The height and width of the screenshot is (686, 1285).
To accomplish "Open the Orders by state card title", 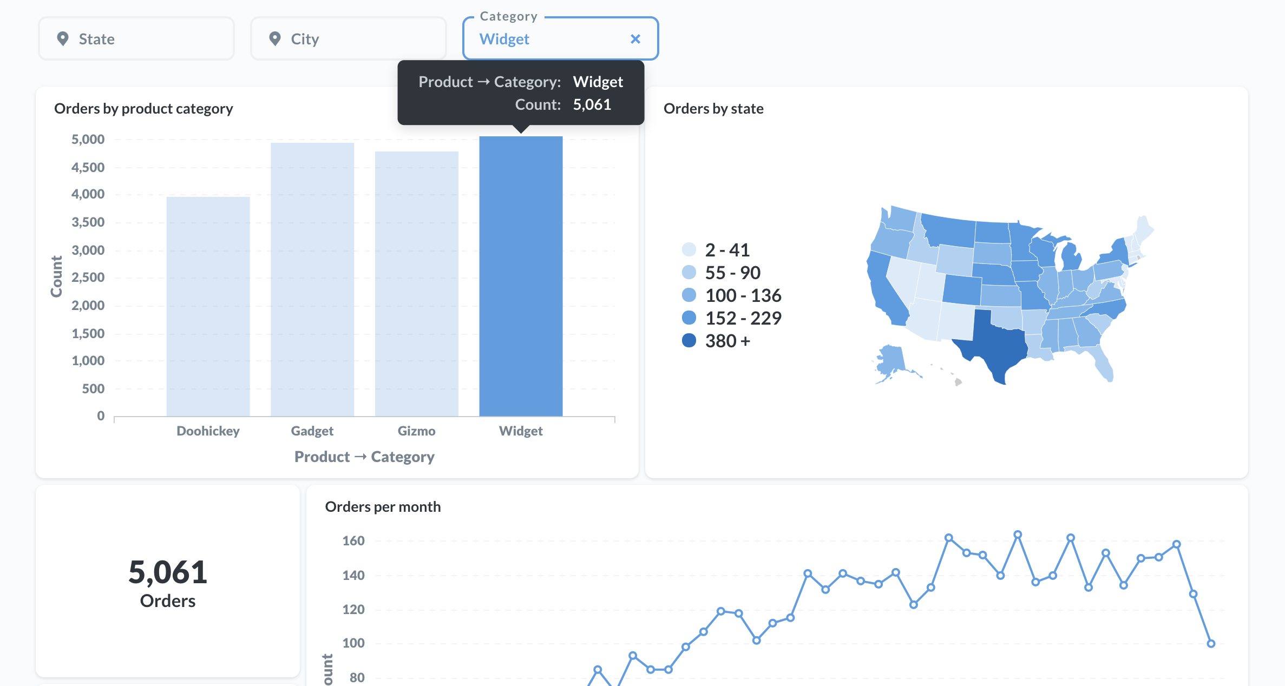I will click(713, 109).
